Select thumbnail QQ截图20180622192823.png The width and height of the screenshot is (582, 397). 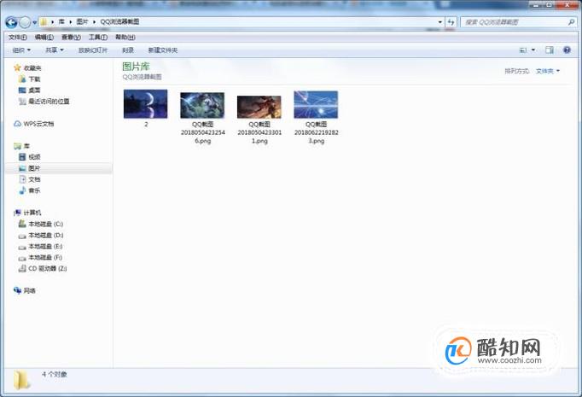[x=316, y=105]
